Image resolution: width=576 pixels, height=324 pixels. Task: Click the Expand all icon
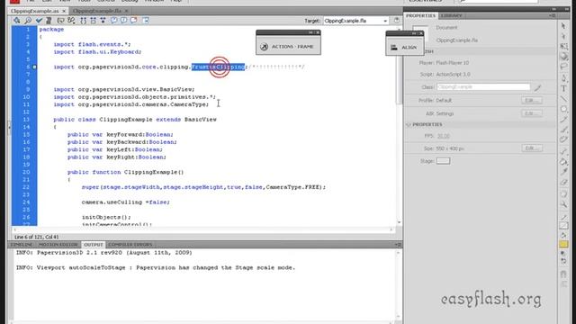103,21
